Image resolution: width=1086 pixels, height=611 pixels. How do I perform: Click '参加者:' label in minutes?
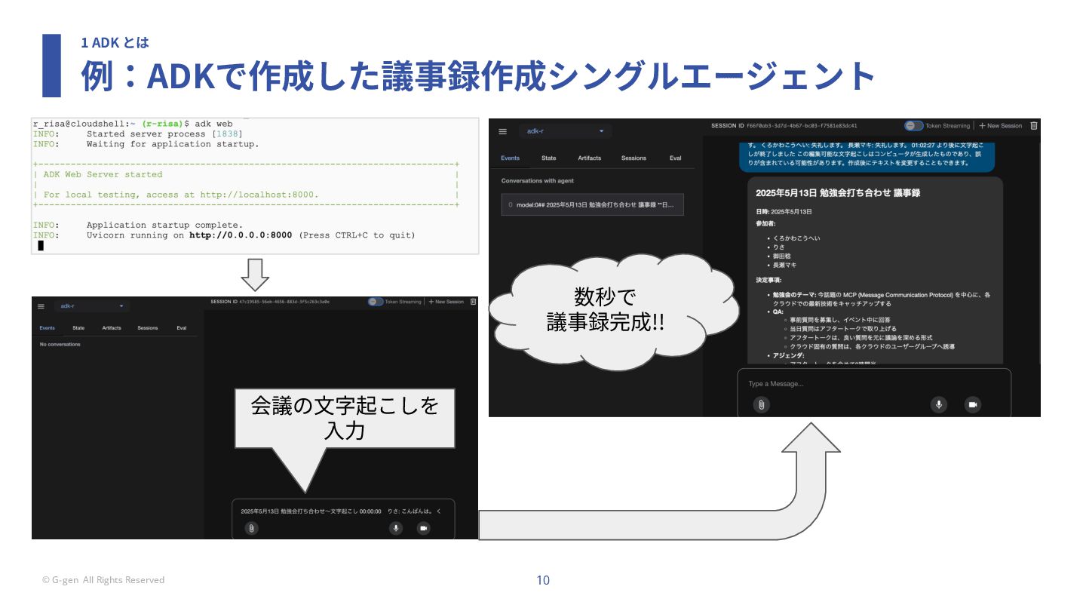coord(765,223)
